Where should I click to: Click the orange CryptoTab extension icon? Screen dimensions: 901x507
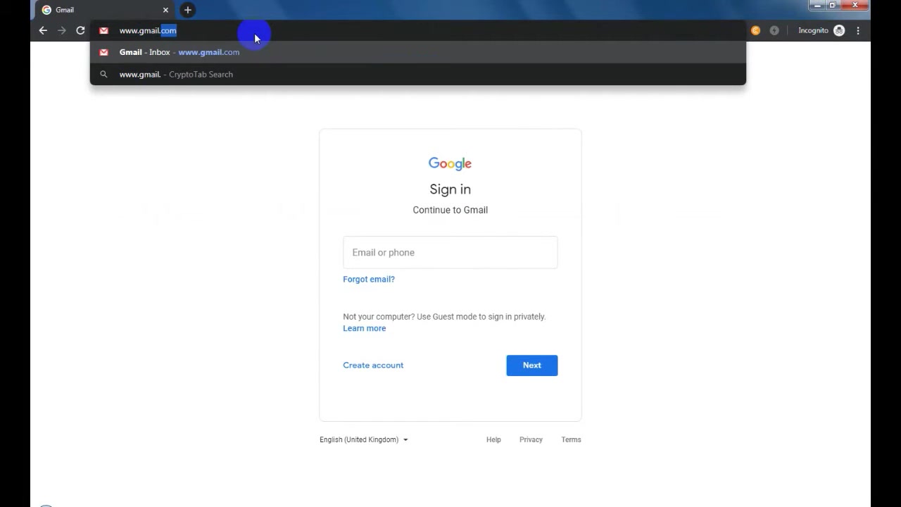pyautogui.click(x=755, y=30)
